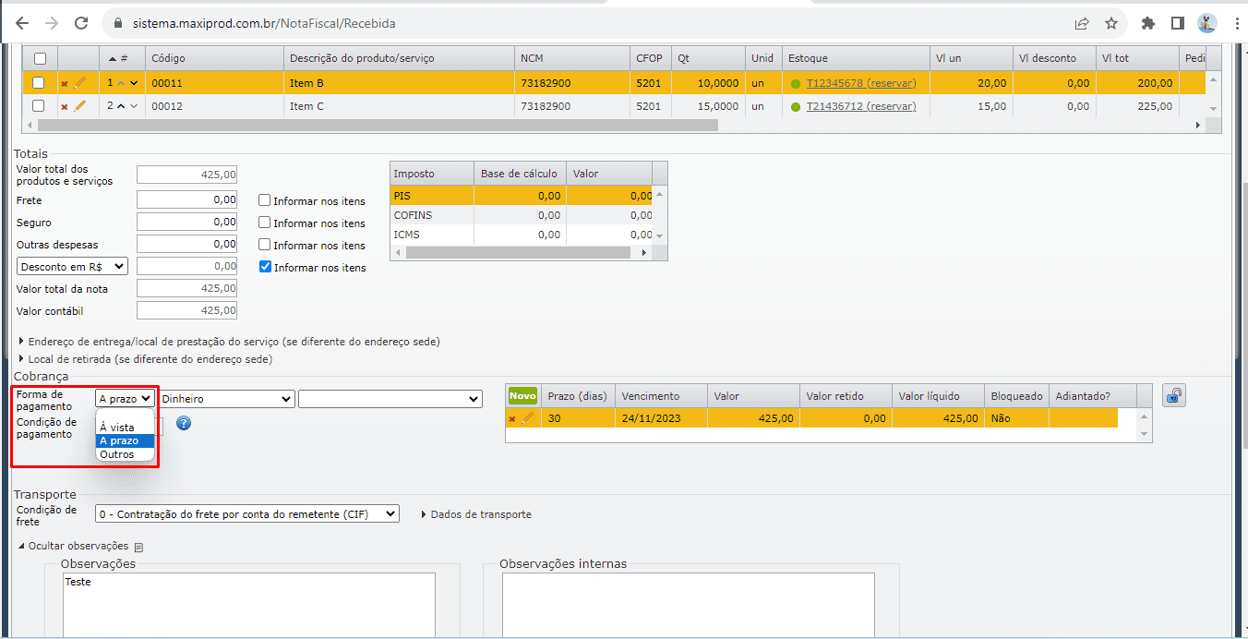
Task: Reload the page using the browser refresh icon
Action: (81, 23)
